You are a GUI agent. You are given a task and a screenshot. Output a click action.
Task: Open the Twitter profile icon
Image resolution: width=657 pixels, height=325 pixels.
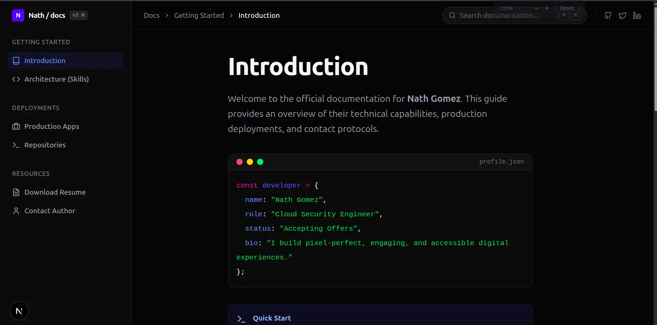[622, 15]
